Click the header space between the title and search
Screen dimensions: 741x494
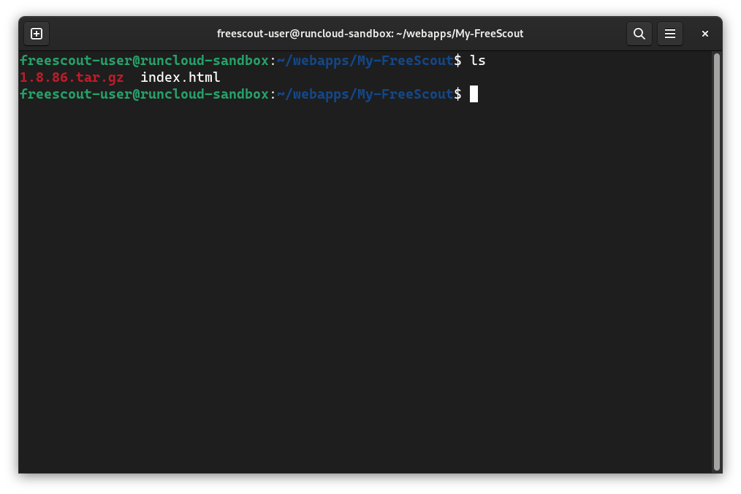pos(574,34)
